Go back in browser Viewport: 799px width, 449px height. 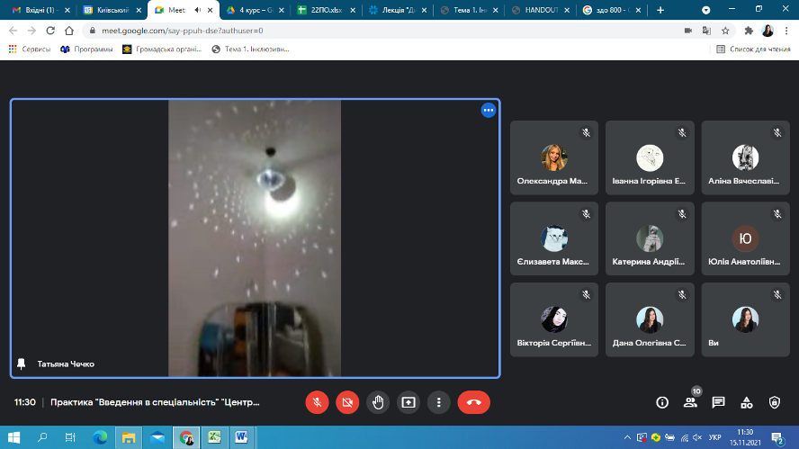click(13, 31)
